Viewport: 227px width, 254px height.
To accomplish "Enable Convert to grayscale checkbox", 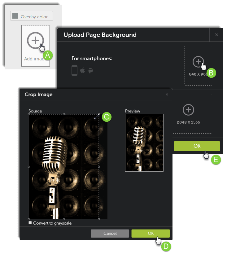I will pyautogui.click(x=30, y=223).
